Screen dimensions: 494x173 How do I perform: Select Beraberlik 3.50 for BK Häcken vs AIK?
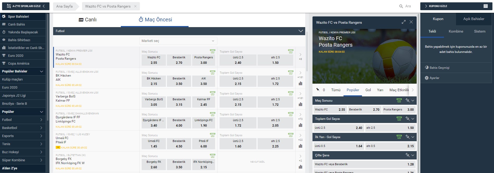[179, 81]
